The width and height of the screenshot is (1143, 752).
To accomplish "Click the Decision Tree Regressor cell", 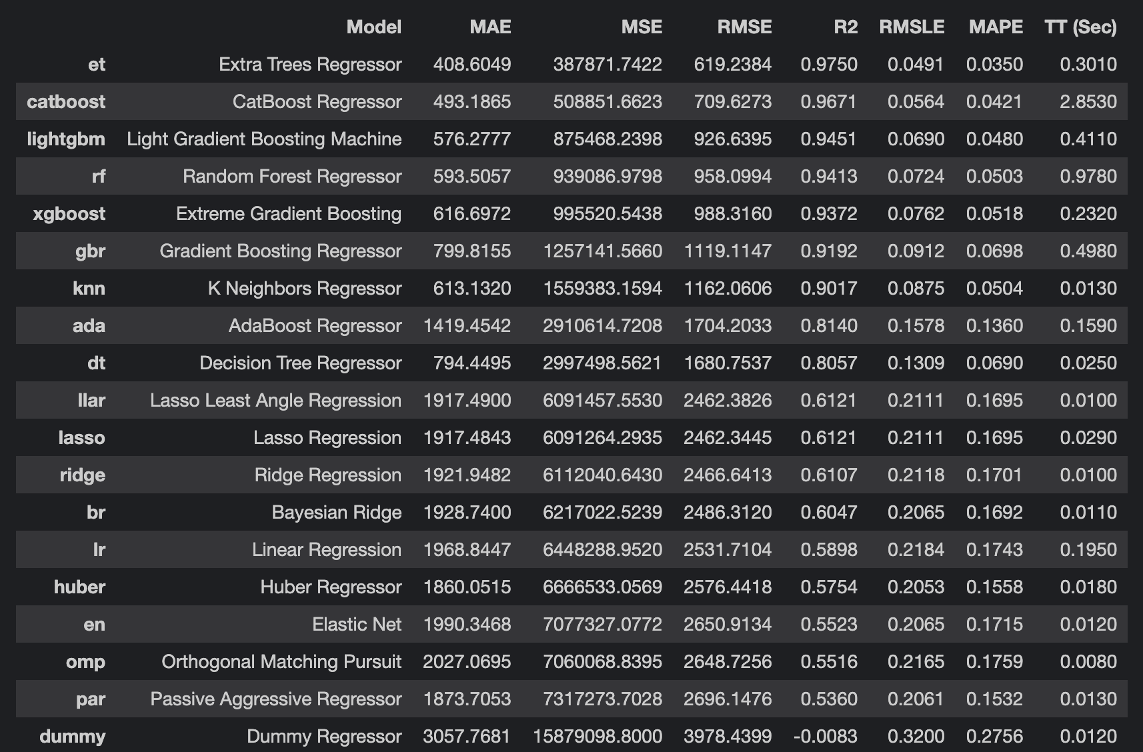I will tap(301, 363).
